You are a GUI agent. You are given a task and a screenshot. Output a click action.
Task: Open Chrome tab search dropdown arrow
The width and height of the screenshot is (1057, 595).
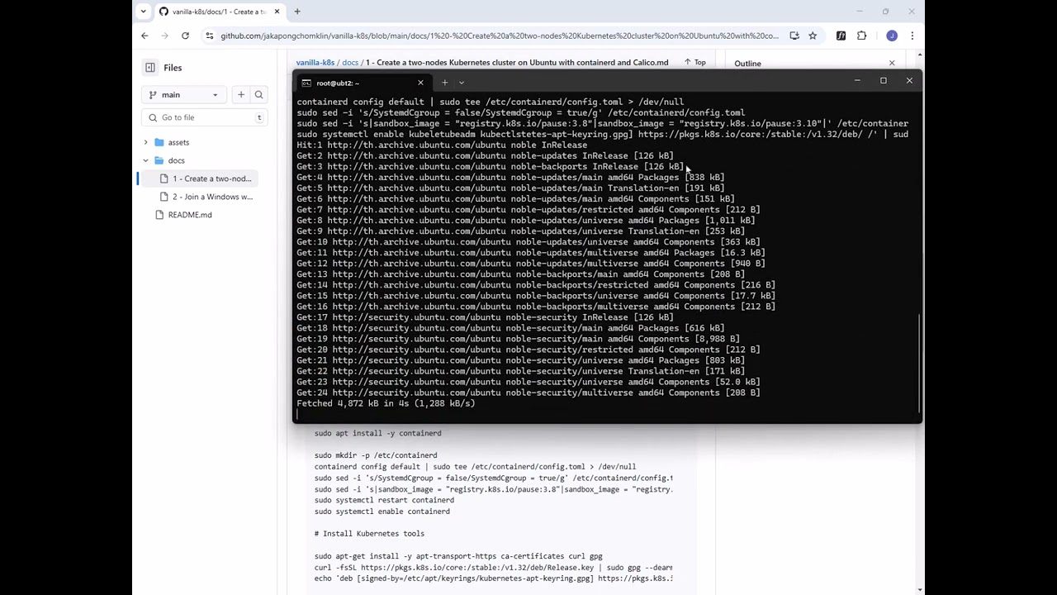144,12
